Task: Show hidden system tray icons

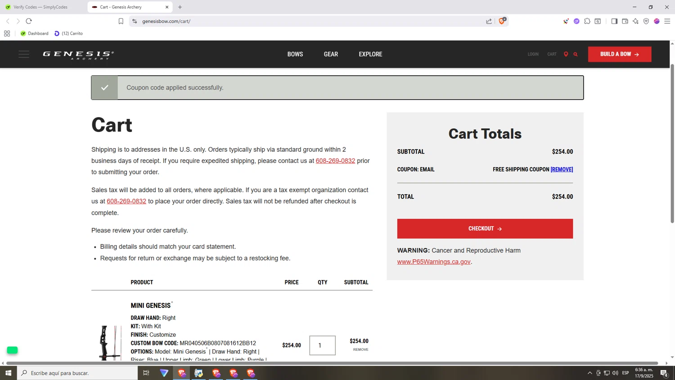Action: tap(589, 373)
